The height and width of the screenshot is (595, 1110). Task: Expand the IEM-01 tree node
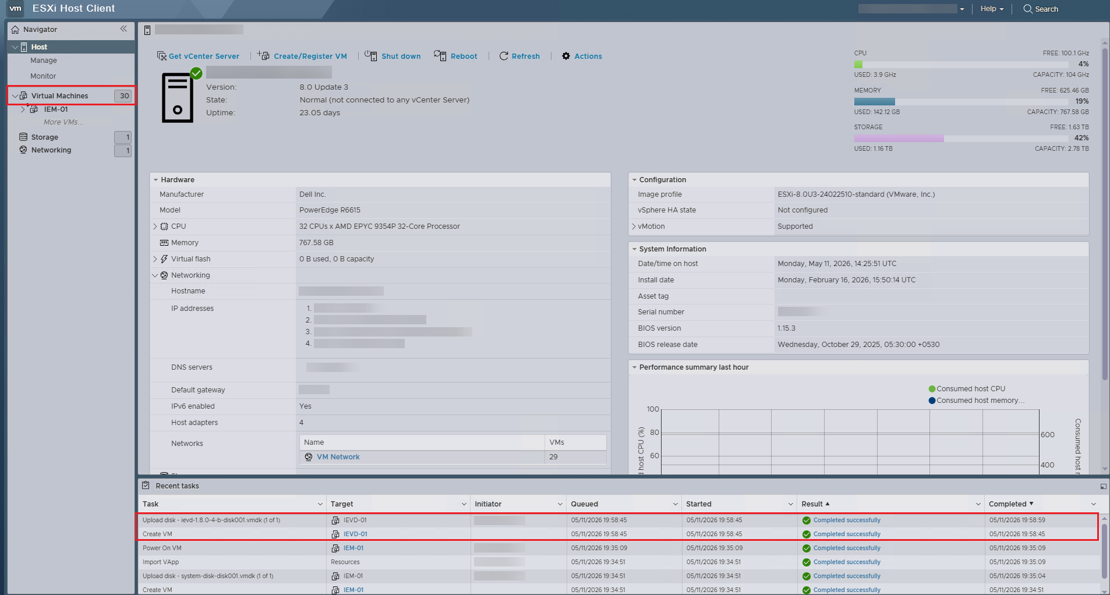[23, 109]
